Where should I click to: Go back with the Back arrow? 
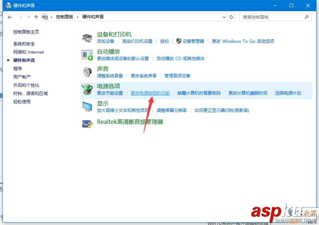pyautogui.click(x=10, y=17)
